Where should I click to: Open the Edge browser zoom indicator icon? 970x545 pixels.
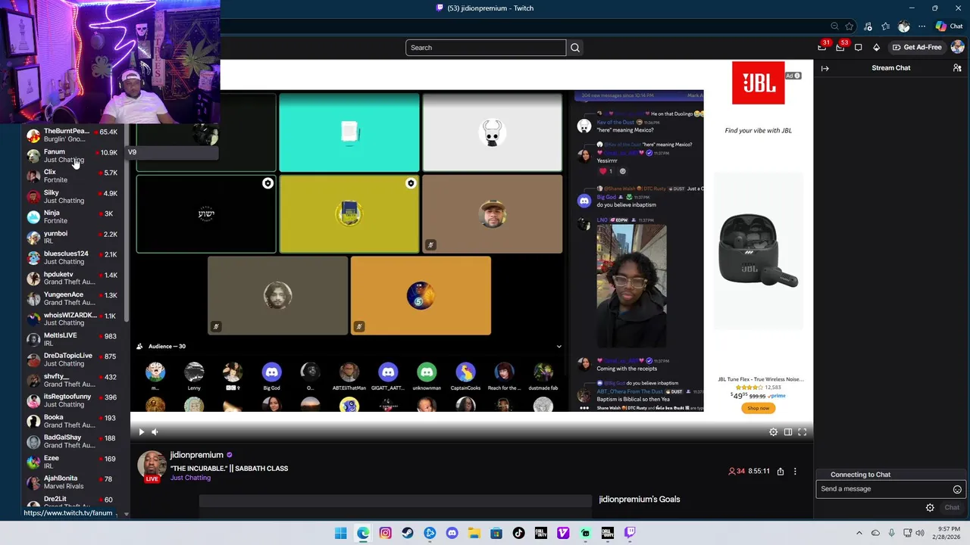[834, 26]
